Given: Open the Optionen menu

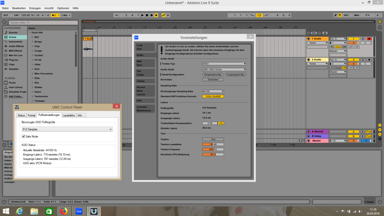Looking at the screenshot, I should coord(63,8).
